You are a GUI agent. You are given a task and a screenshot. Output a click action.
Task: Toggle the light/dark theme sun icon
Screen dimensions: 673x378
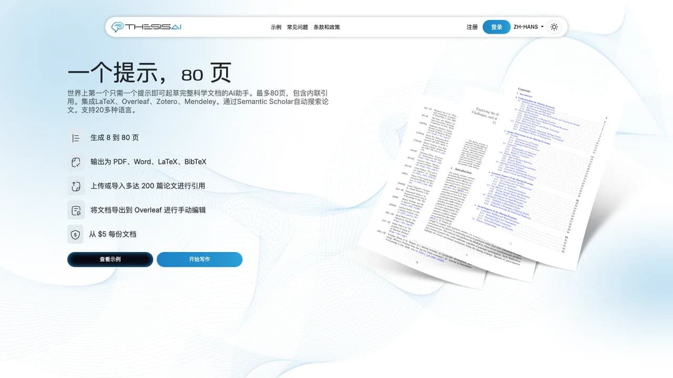click(554, 27)
